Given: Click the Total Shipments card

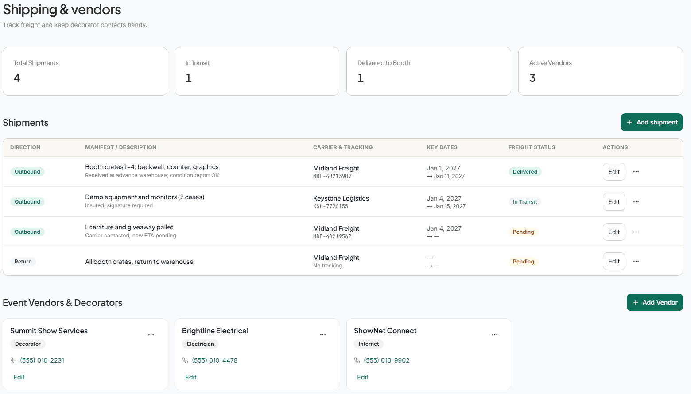Looking at the screenshot, I should (x=85, y=71).
